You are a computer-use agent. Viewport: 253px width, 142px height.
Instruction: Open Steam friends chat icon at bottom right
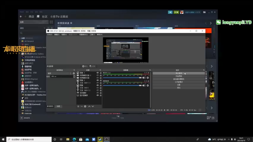pos(213,118)
